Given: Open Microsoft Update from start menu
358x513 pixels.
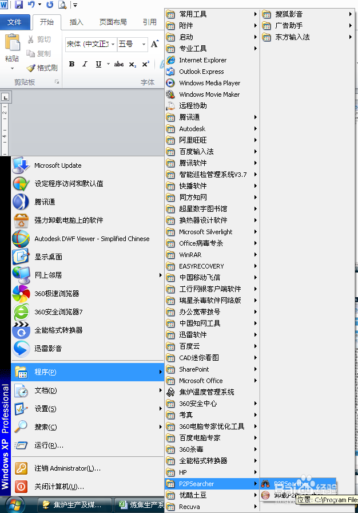Looking at the screenshot, I should [x=87, y=165].
